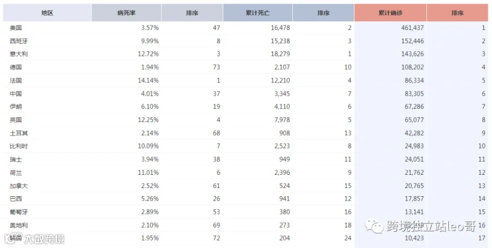492x248 pixels.
Task: Select 法国 mortality rate 14.14% cell
Action: (x=148, y=80)
